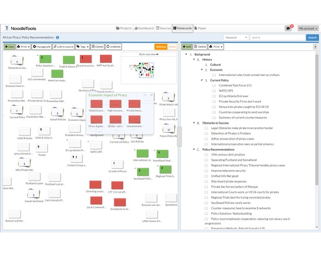
Task: Go to the Paper tab
Action: coord(200,28)
